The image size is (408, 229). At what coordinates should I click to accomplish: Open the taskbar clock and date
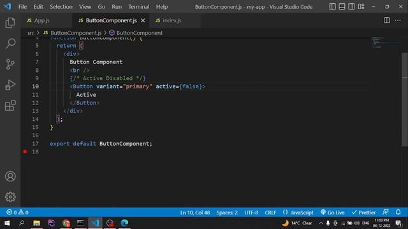[382, 223]
